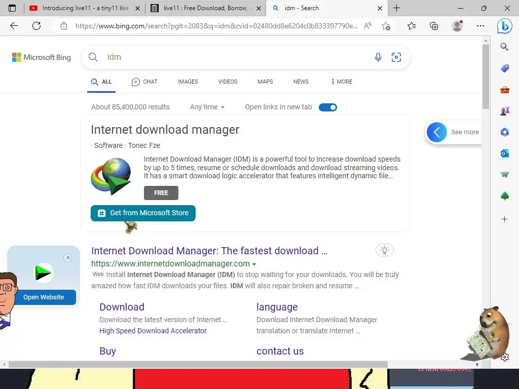Click the IDM globe logo image
The height and width of the screenshot is (389, 519).
(x=111, y=176)
